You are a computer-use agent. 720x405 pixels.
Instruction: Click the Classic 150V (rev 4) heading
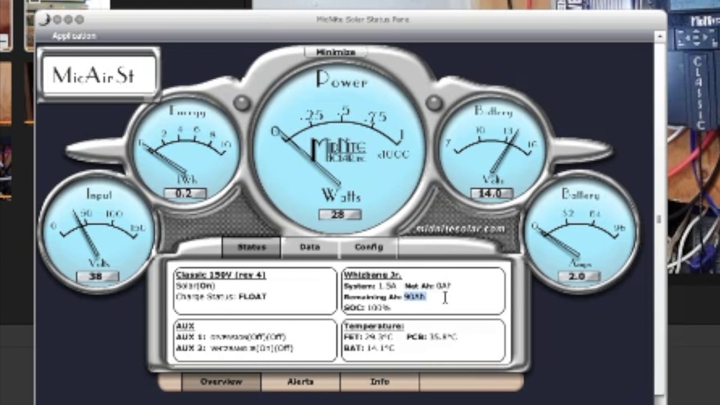point(220,274)
